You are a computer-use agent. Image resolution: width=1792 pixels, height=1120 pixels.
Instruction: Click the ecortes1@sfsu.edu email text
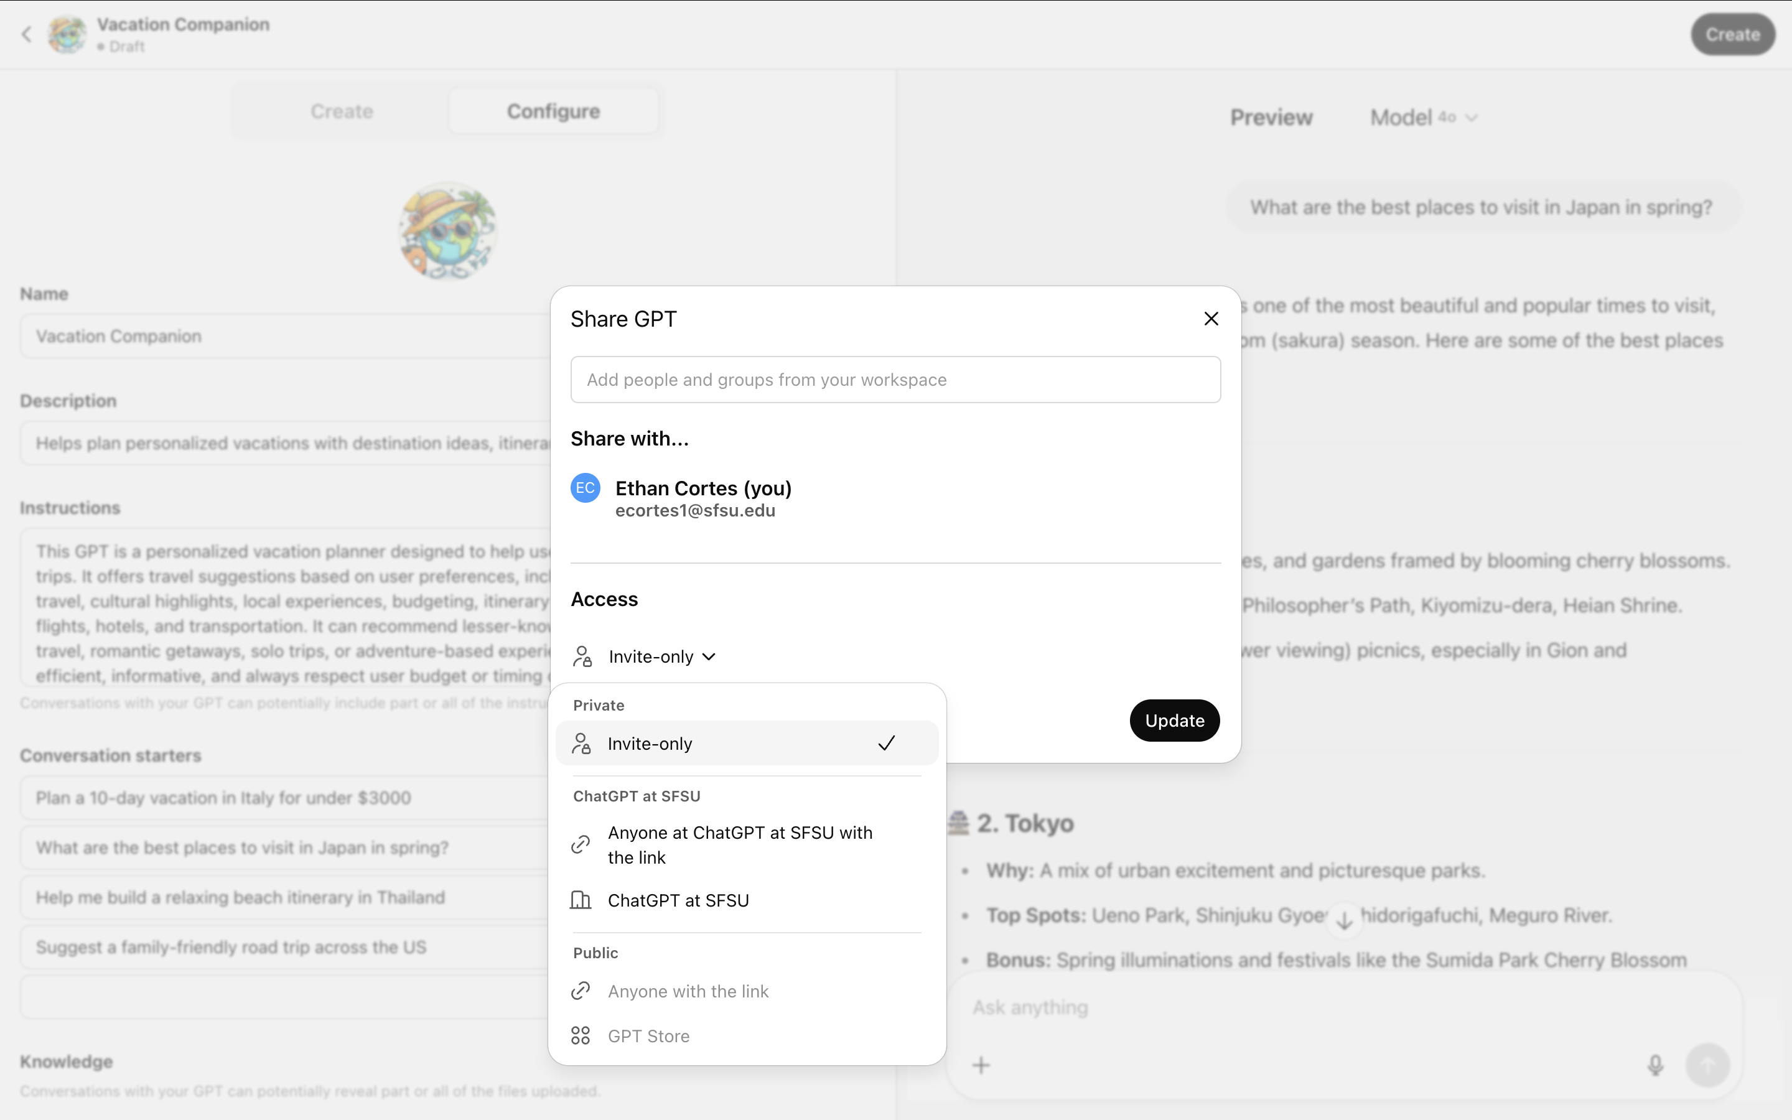click(694, 510)
